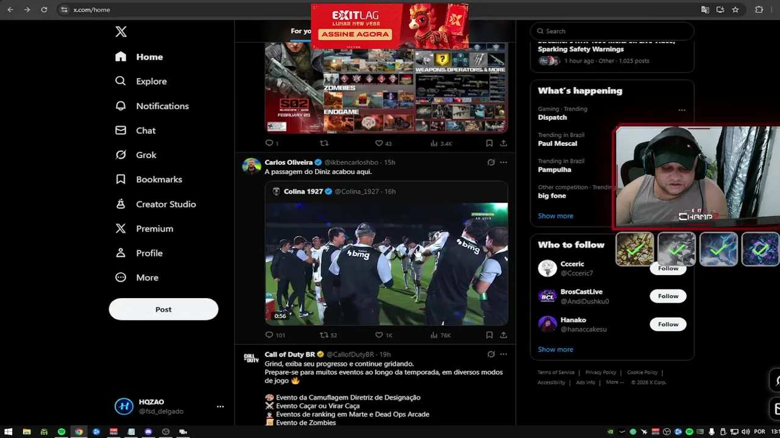Follow BrosCastLive
The width and height of the screenshot is (780, 438).
coord(668,296)
